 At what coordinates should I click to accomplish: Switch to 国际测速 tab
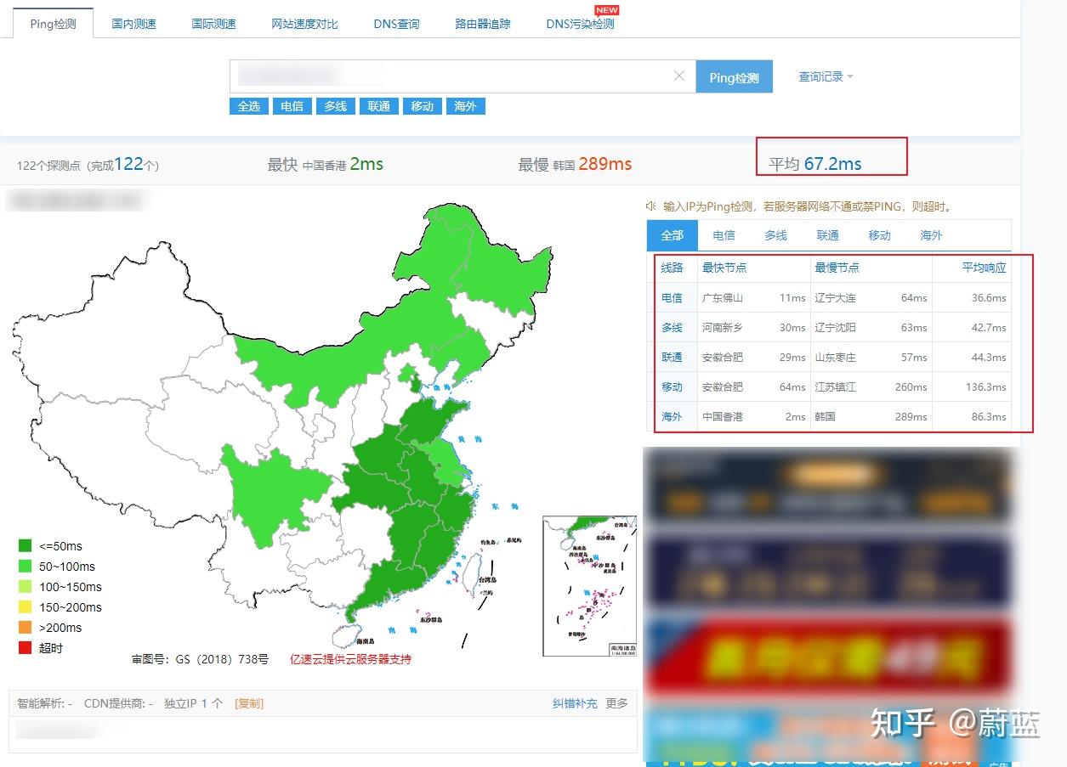(x=213, y=24)
